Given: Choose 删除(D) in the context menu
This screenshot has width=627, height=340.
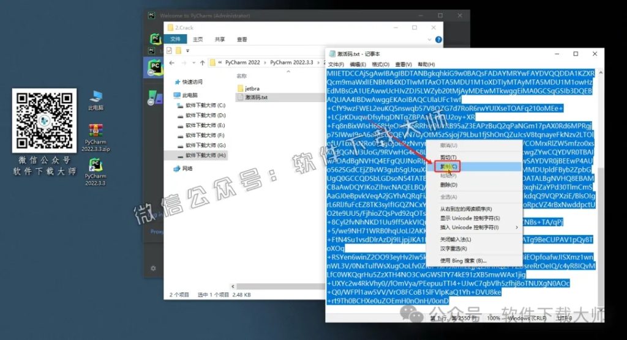Looking at the screenshot, I should coord(475,185).
